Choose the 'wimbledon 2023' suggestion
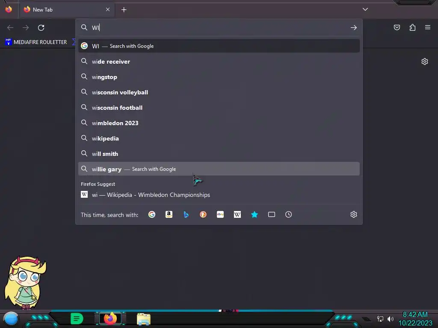438x328 pixels. pos(219,123)
